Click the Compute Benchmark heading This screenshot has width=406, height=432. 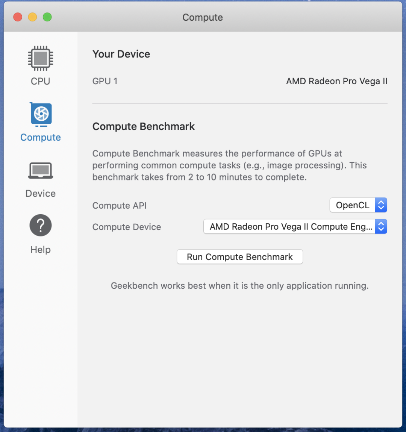144,126
